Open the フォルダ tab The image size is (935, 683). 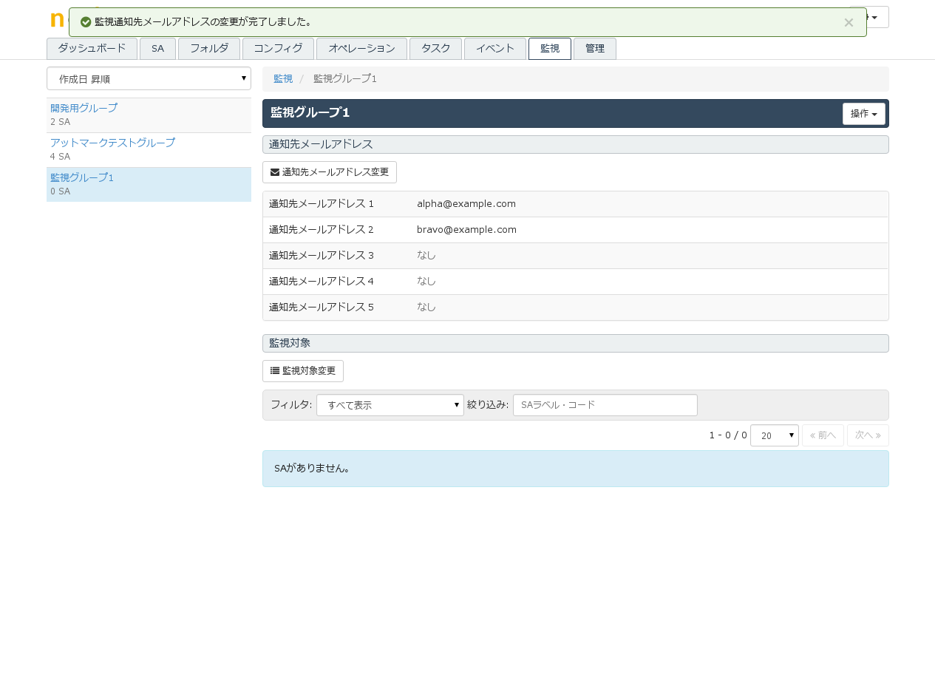(209, 49)
